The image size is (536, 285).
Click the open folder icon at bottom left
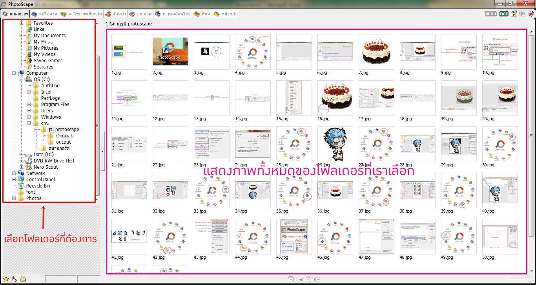[x=23, y=279]
